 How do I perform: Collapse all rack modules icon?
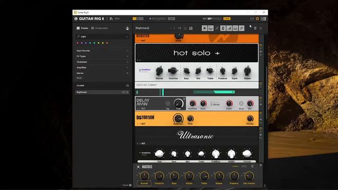tap(260, 28)
